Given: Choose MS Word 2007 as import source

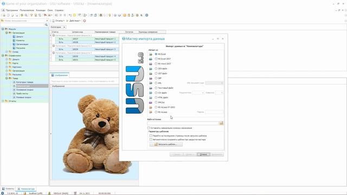Looking at the screenshot, I should point(156,64).
